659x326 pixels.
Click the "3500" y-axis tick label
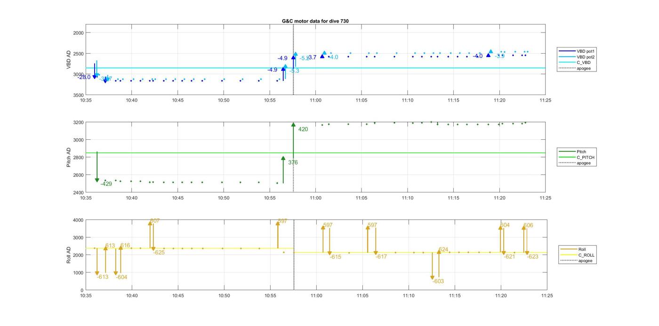[78, 95]
